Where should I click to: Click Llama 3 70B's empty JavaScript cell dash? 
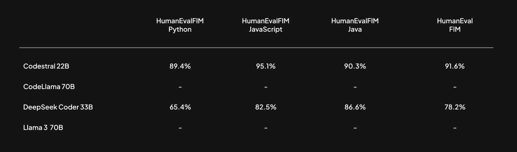tap(266, 128)
